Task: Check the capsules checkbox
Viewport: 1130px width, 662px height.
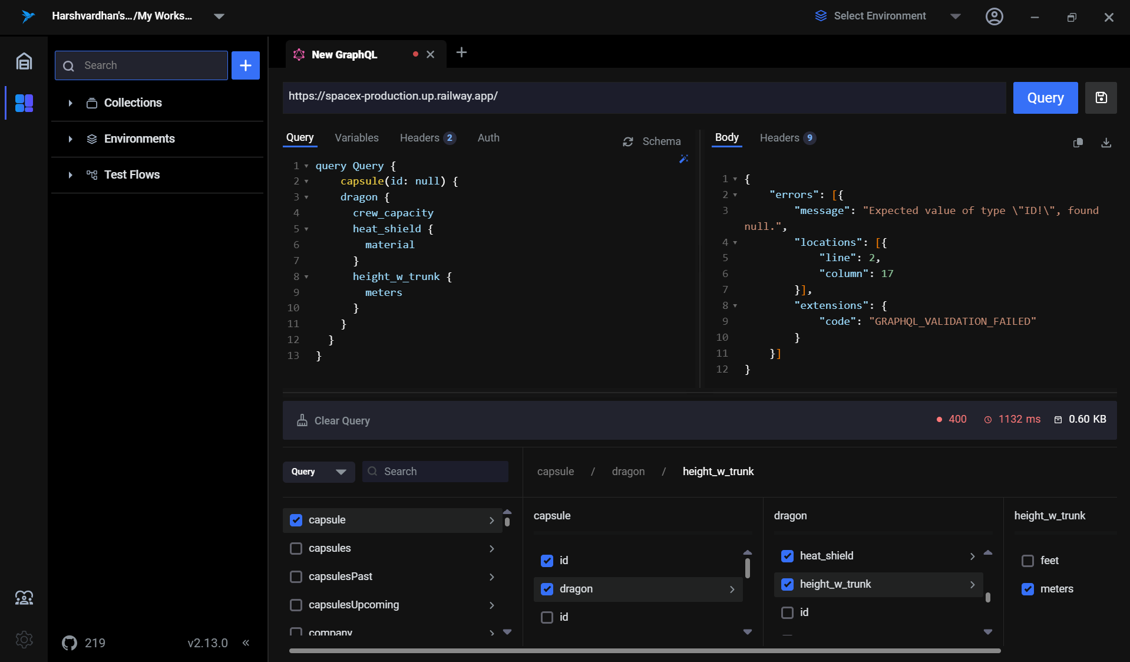Action: [296, 549]
